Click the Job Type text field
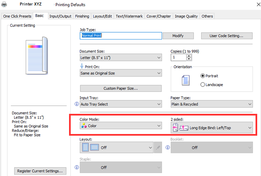 pos(121,36)
